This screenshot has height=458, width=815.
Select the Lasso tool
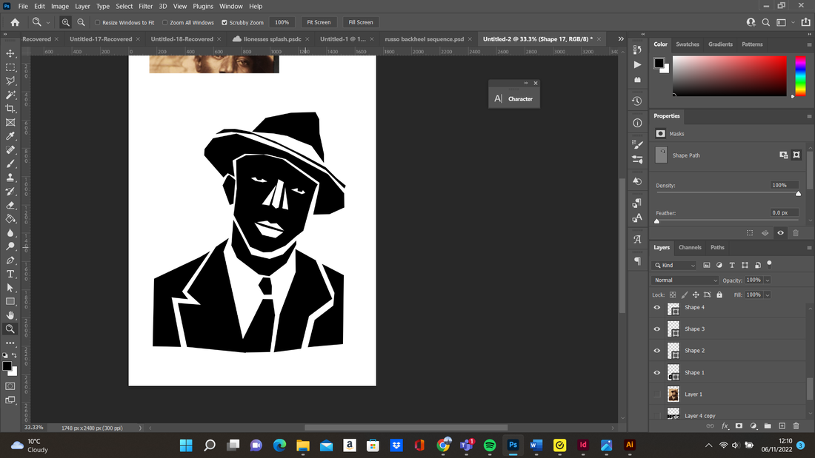pos(10,81)
